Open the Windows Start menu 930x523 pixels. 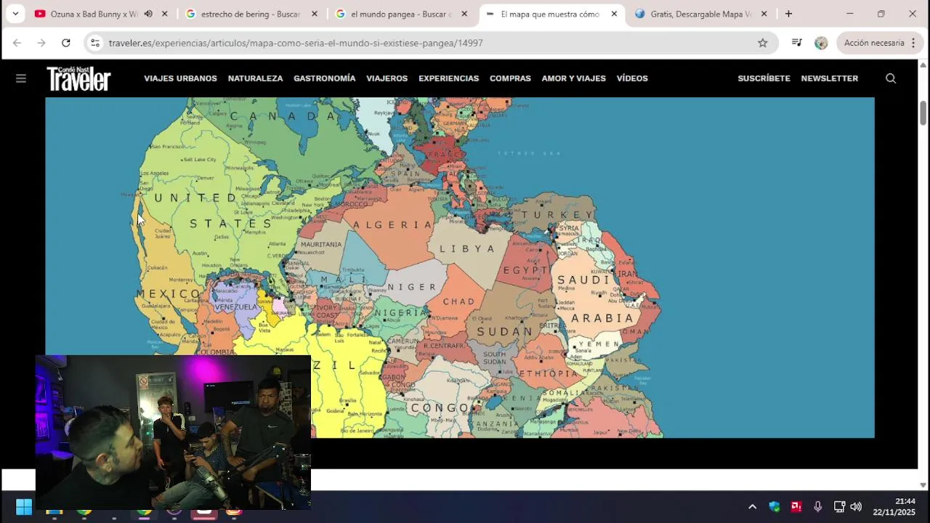pos(24,506)
